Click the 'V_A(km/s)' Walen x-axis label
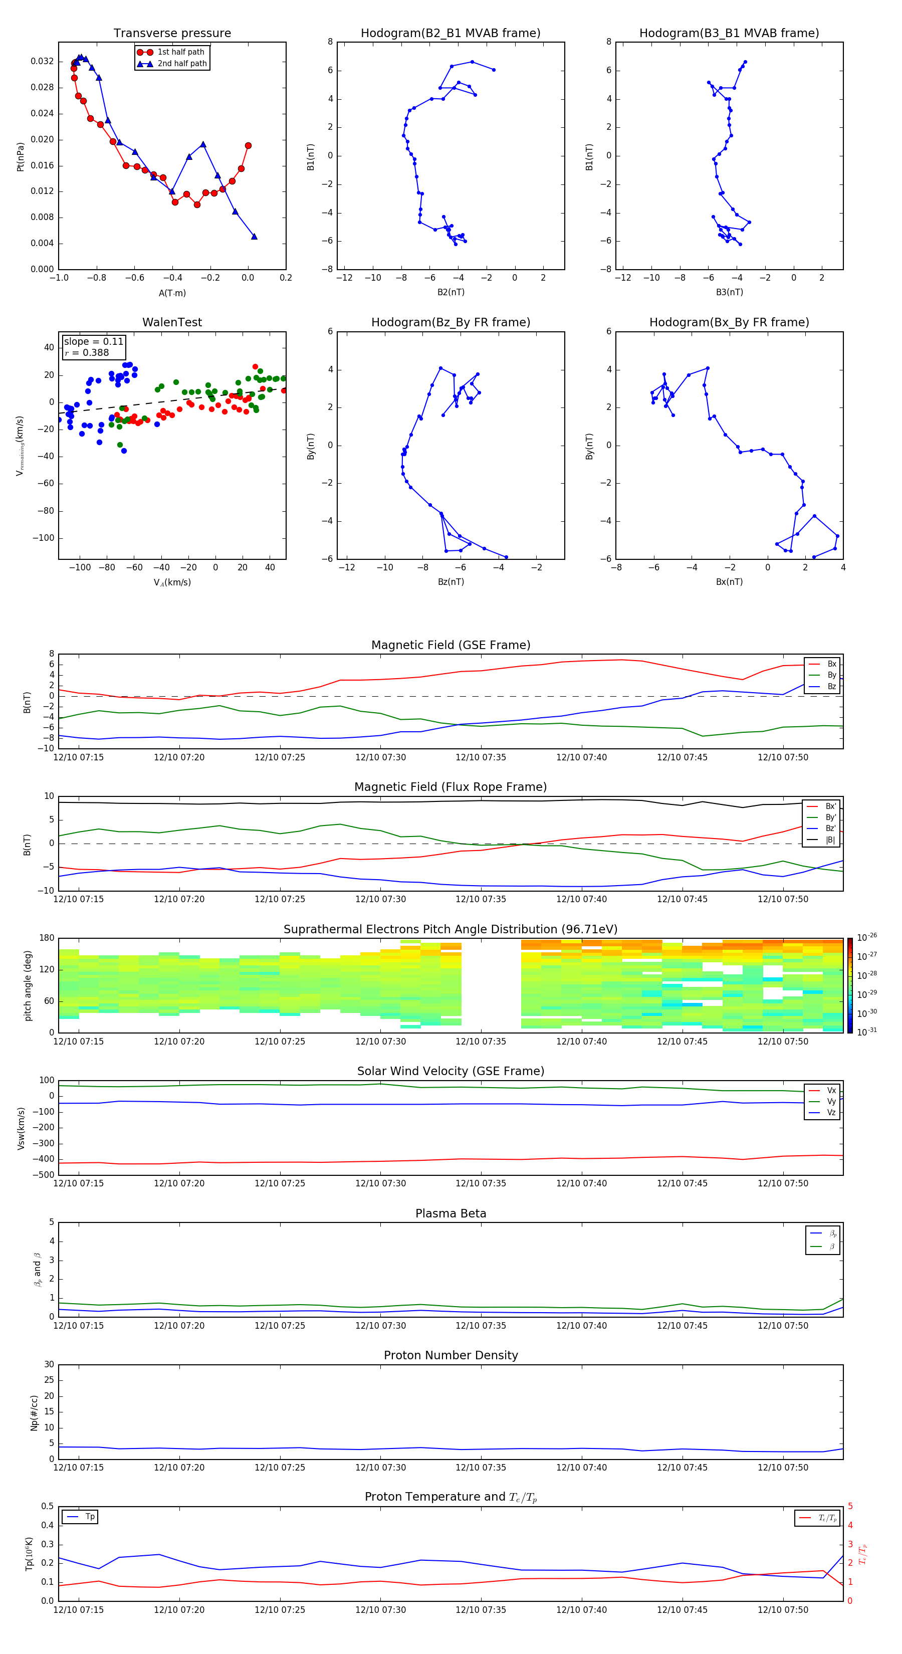The image size is (902, 1654). (x=172, y=582)
